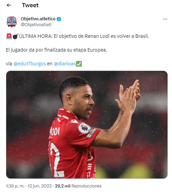The width and height of the screenshot is (172, 194).
Task: Click the bomb emoji before ÚLTIMA HORA
Action: (15, 36)
